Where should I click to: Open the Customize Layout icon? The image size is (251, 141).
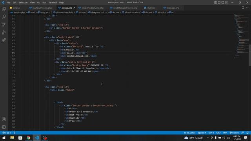(226, 2)
